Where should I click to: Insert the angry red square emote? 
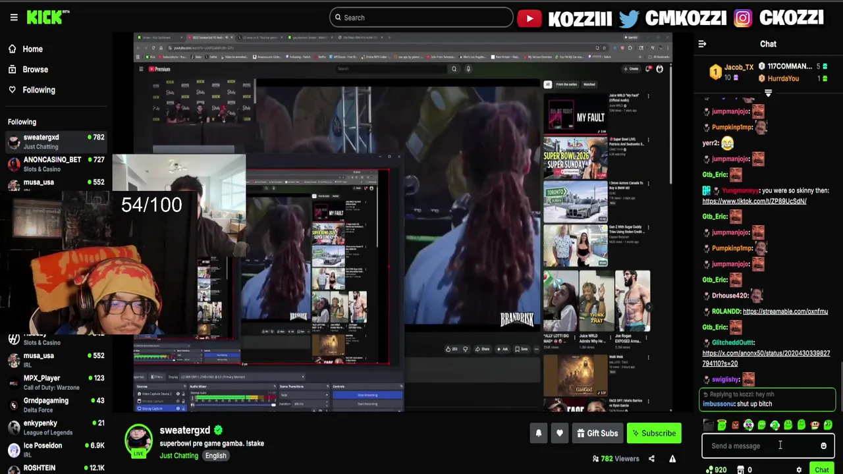[x=735, y=425]
